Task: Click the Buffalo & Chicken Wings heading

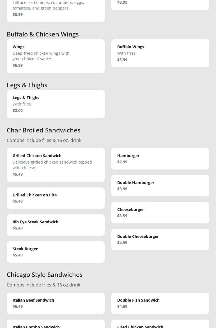Action: (x=43, y=34)
